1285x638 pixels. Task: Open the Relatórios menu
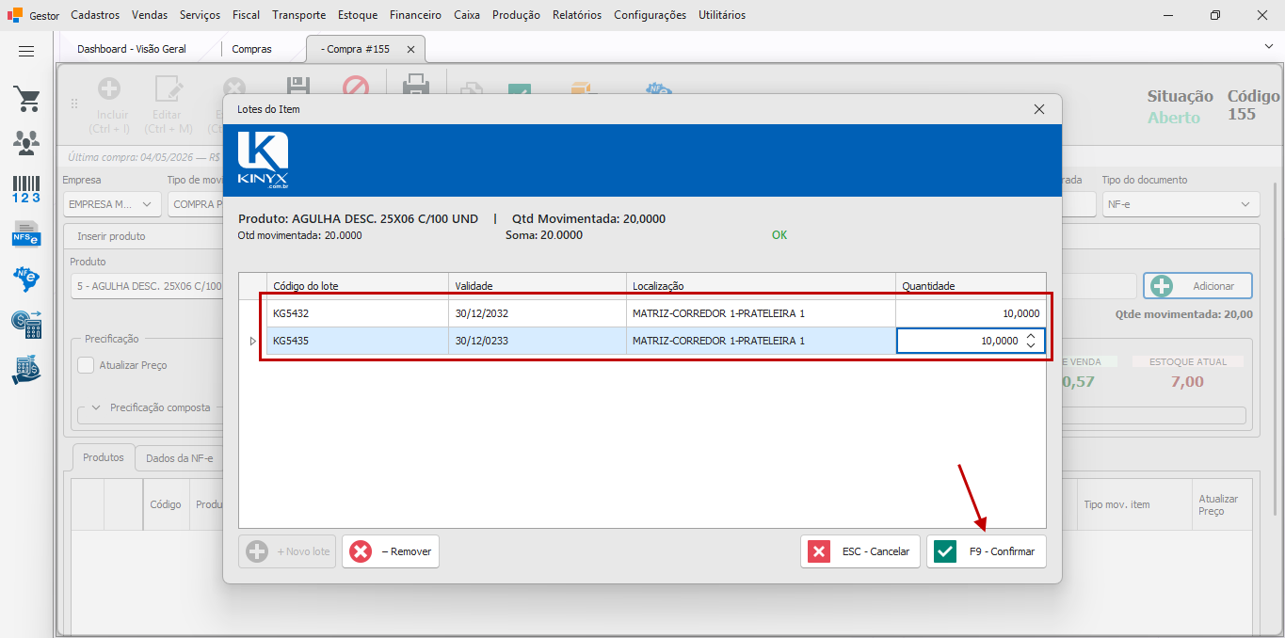click(x=577, y=15)
